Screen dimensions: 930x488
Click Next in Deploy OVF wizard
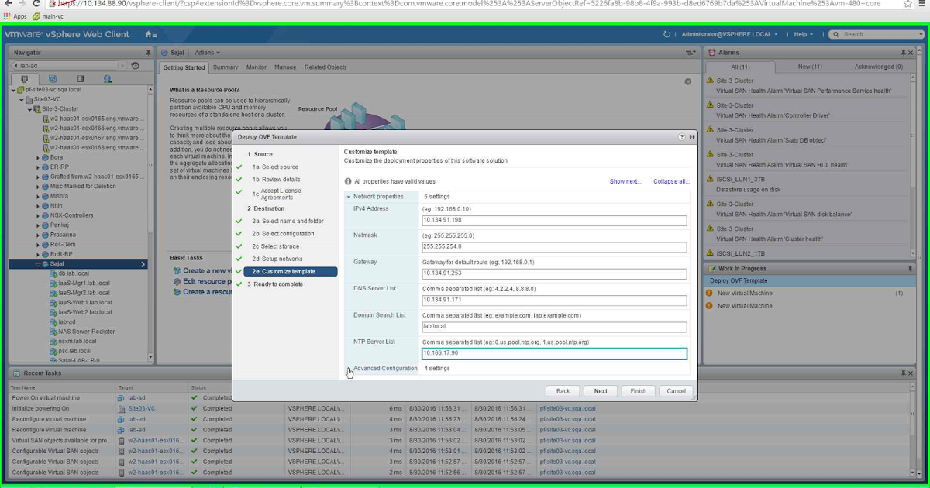pyautogui.click(x=601, y=391)
